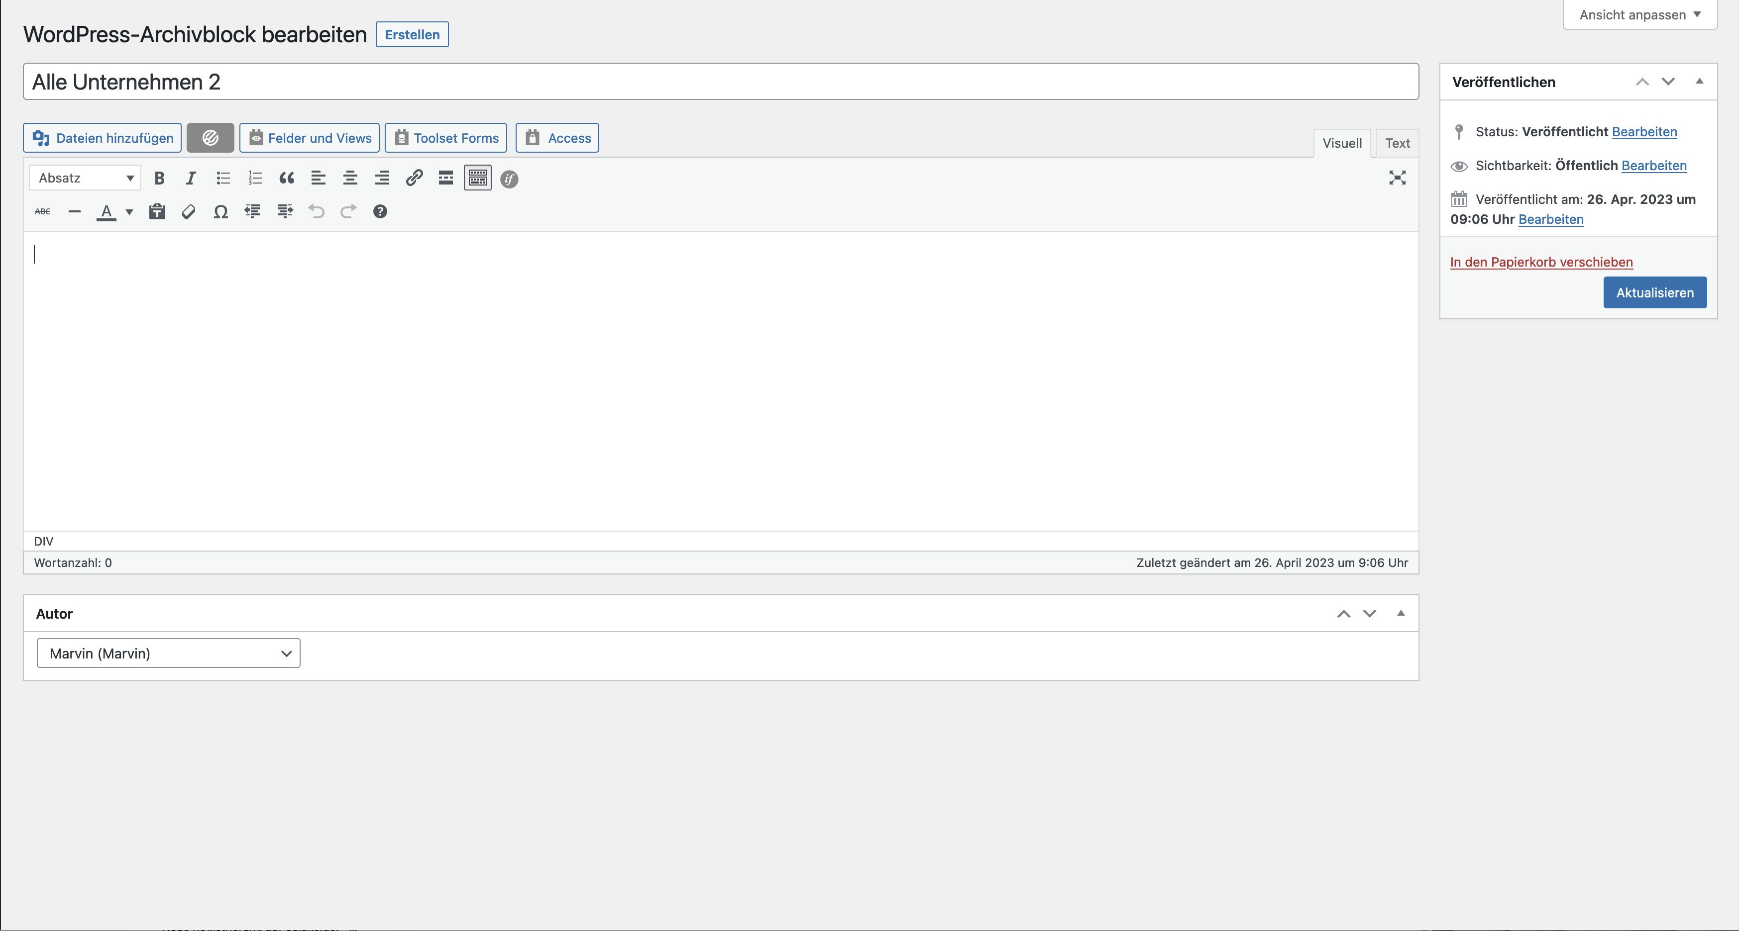Toggle the toolbar kitchen sink button
Image resolution: width=1739 pixels, height=931 pixels.
click(477, 178)
